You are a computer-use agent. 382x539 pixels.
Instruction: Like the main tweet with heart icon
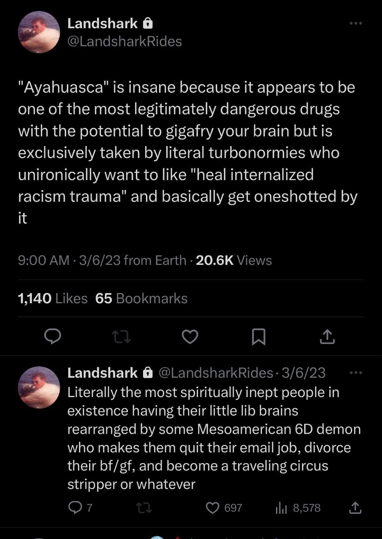point(190,337)
